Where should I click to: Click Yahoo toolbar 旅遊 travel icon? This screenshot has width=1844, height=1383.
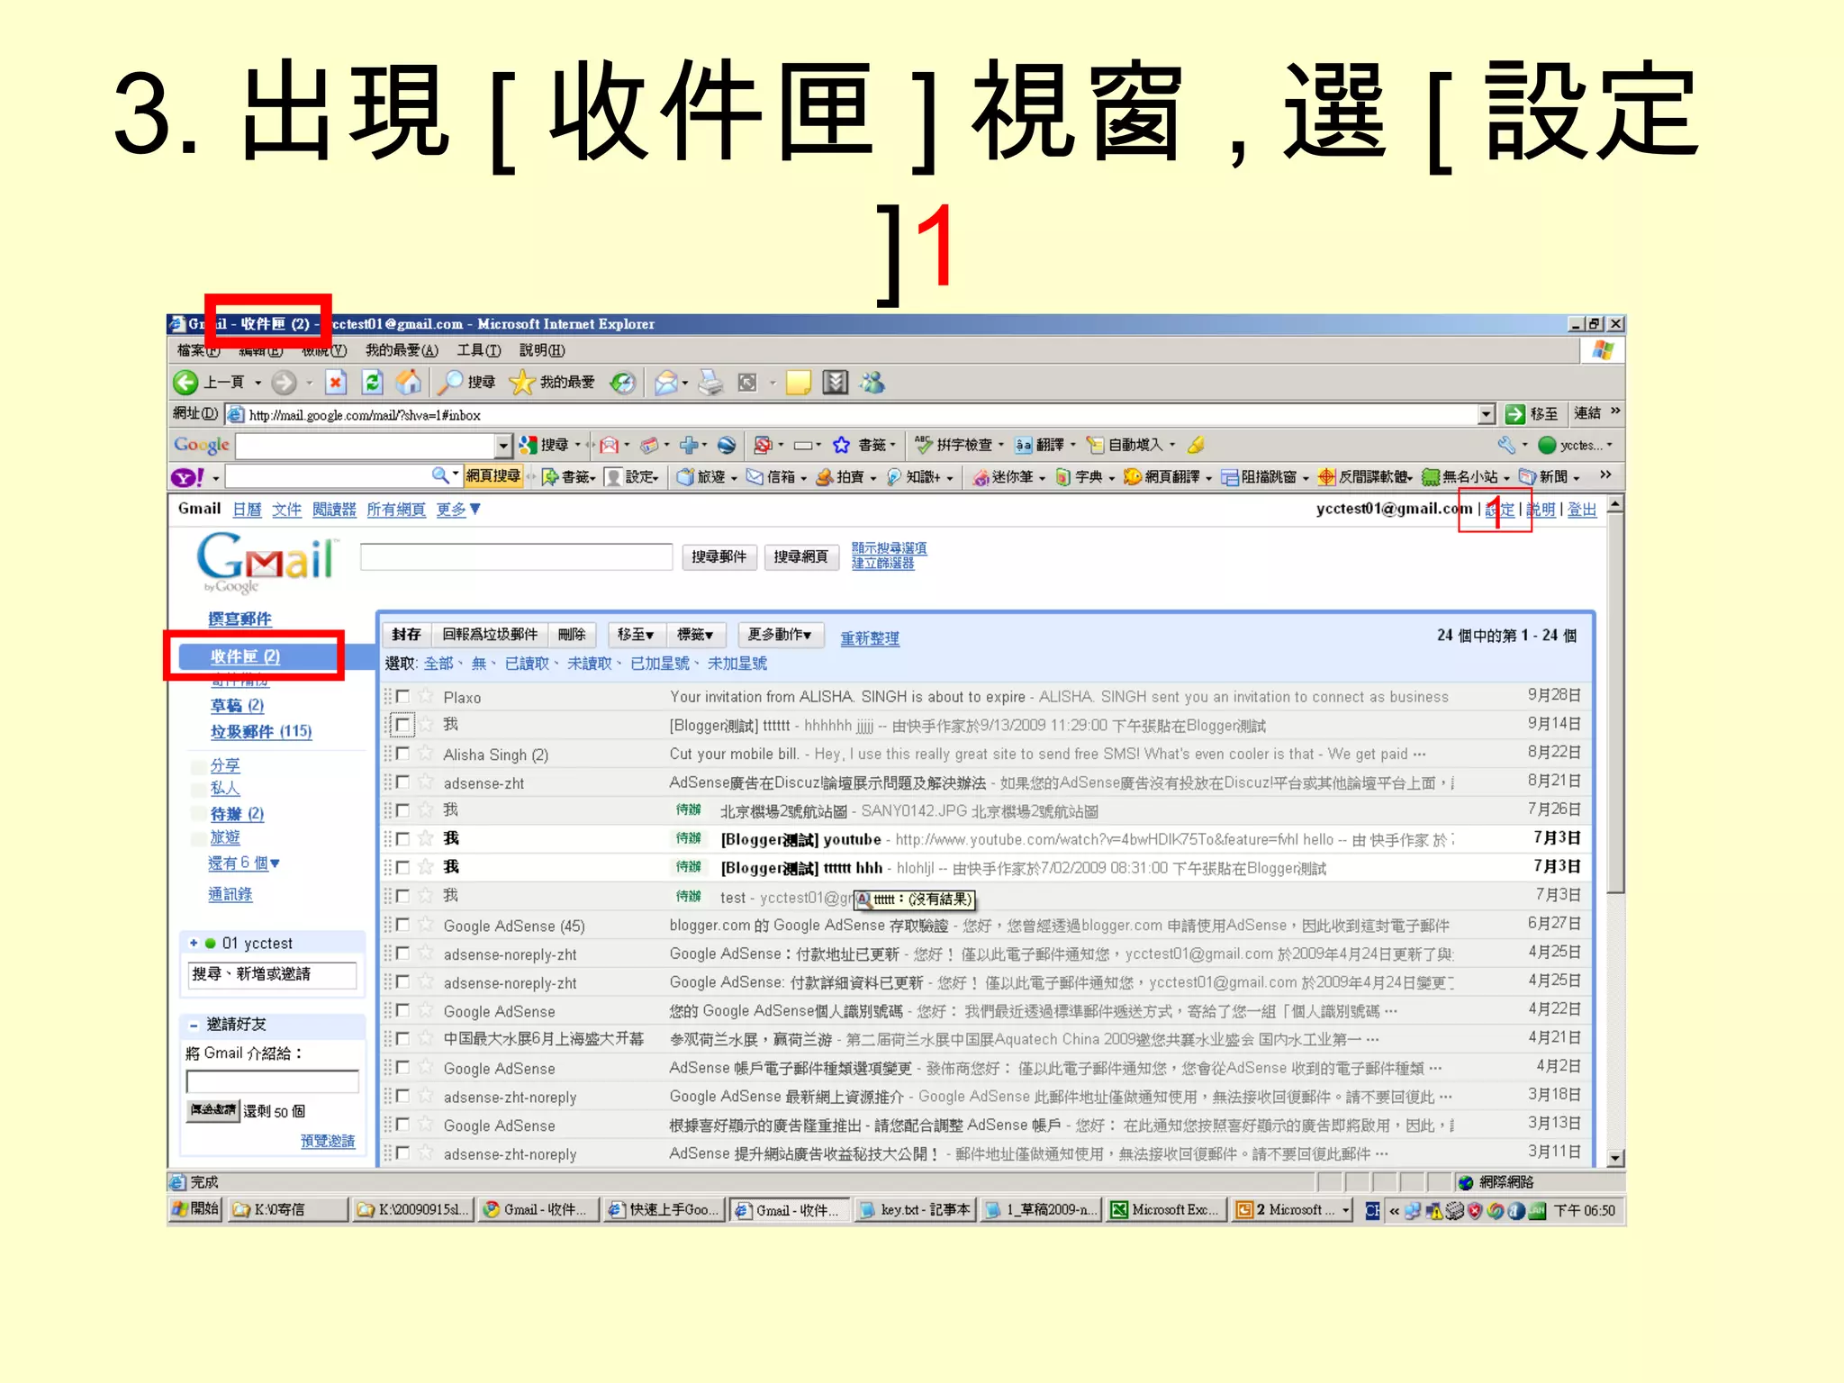click(686, 477)
